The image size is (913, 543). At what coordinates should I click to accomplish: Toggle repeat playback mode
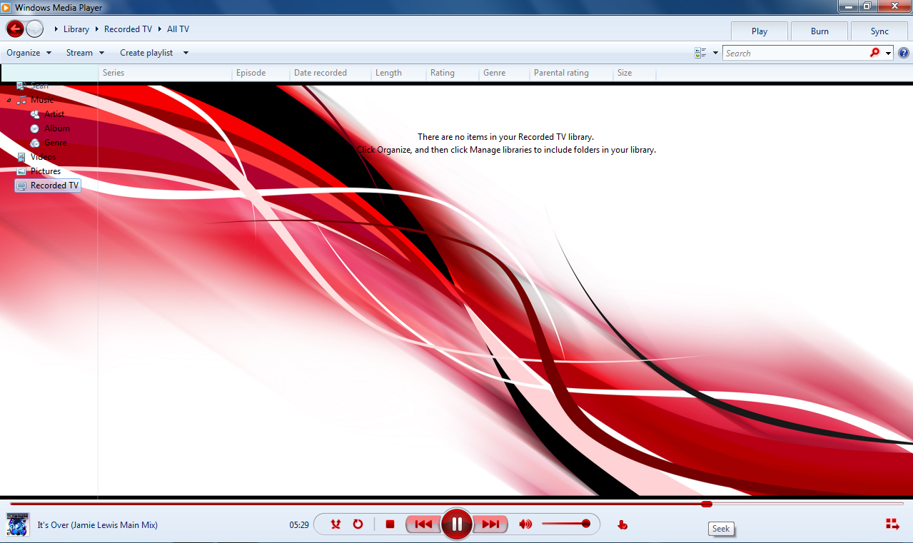tap(358, 524)
